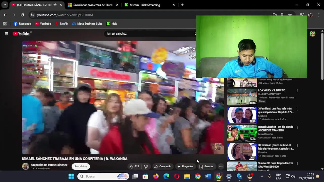Save the video with Guardar button

click(206, 166)
